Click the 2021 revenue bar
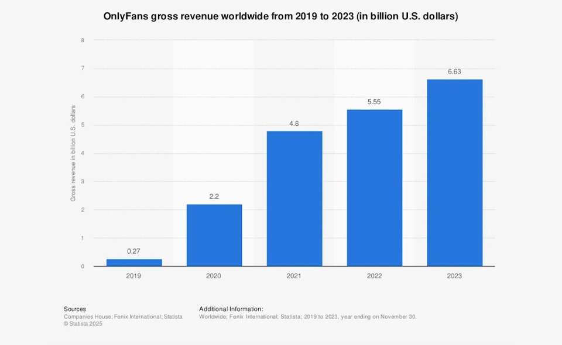 294,199
